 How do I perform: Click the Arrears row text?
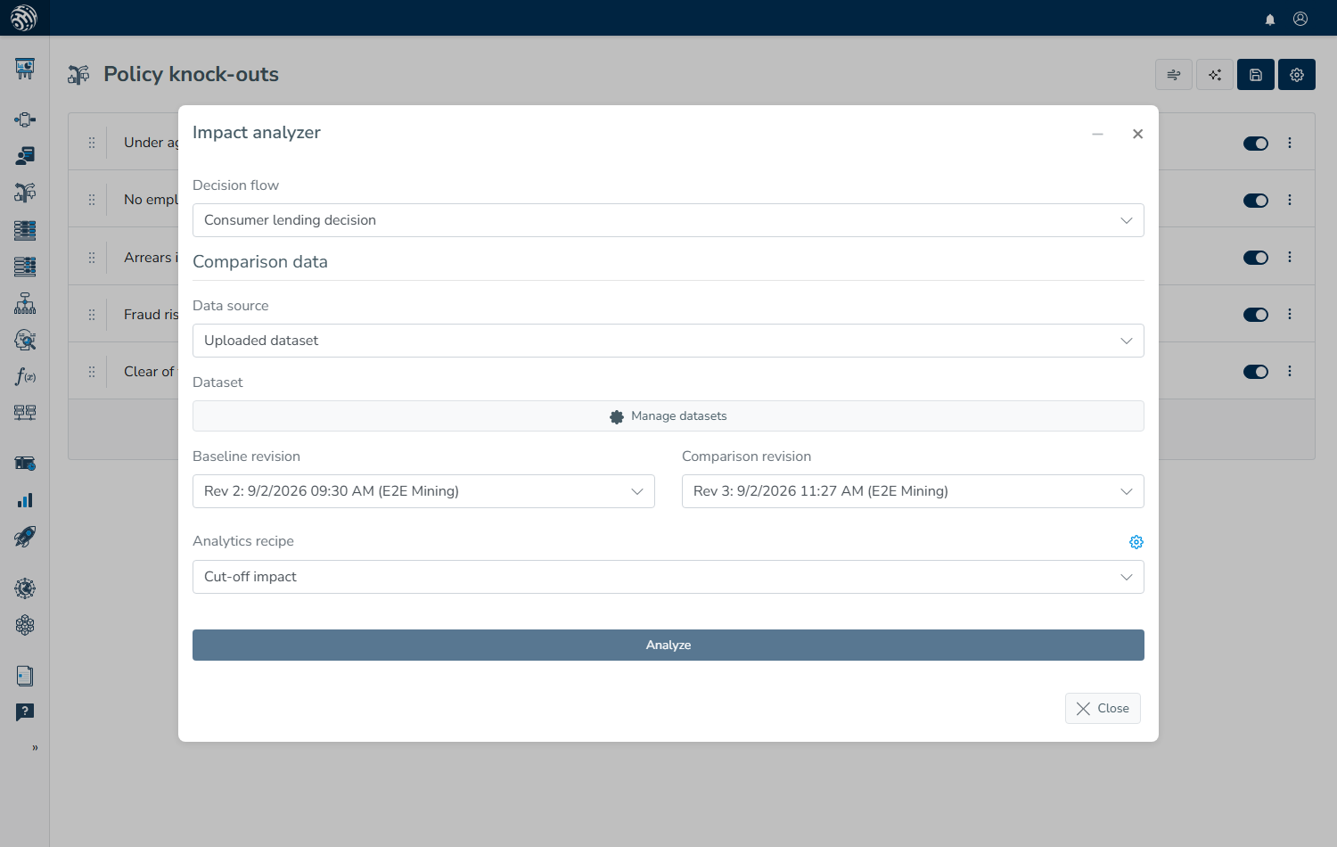pyautogui.click(x=150, y=258)
